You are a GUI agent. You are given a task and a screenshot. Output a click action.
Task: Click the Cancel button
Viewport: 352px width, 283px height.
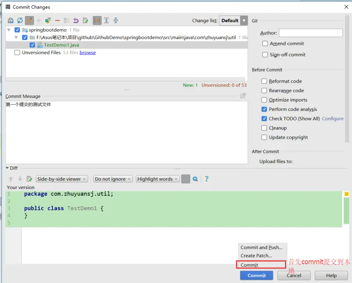click(x=294, y=275)
